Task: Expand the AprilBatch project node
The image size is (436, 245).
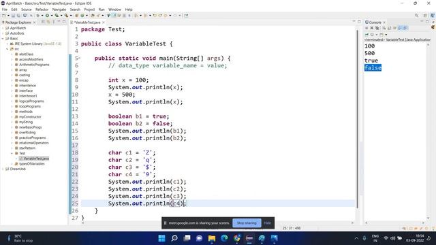Action: 3,28
